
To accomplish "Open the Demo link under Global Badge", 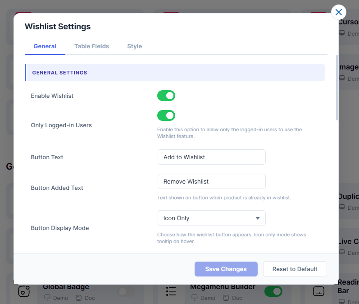I will (56, 298).
